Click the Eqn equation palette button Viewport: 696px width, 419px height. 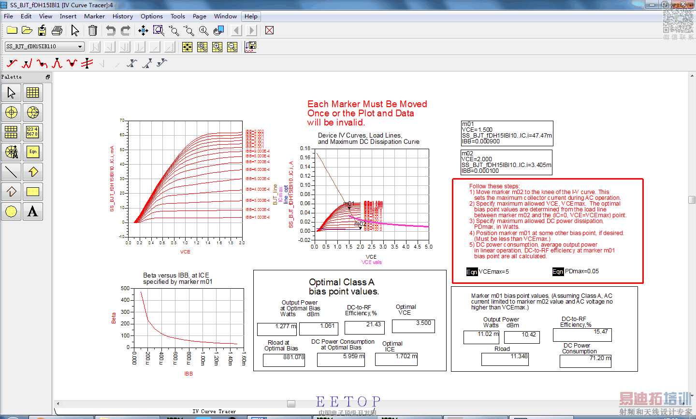coord(32,152)
